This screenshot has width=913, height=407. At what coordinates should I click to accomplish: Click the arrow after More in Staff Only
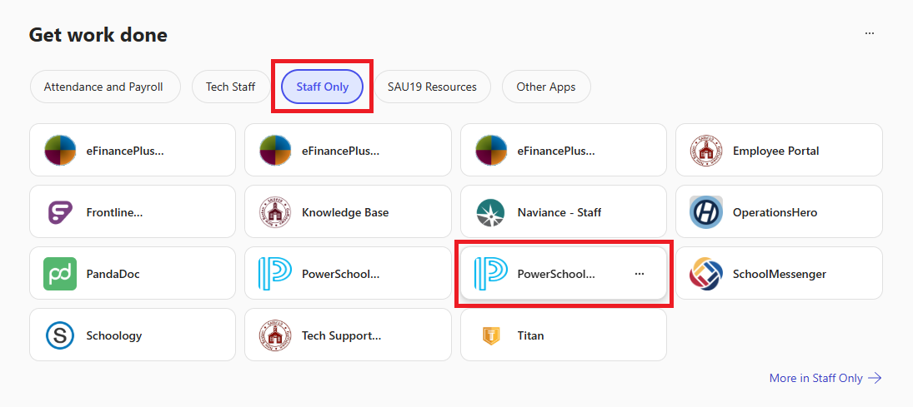(x=875, y=378)
